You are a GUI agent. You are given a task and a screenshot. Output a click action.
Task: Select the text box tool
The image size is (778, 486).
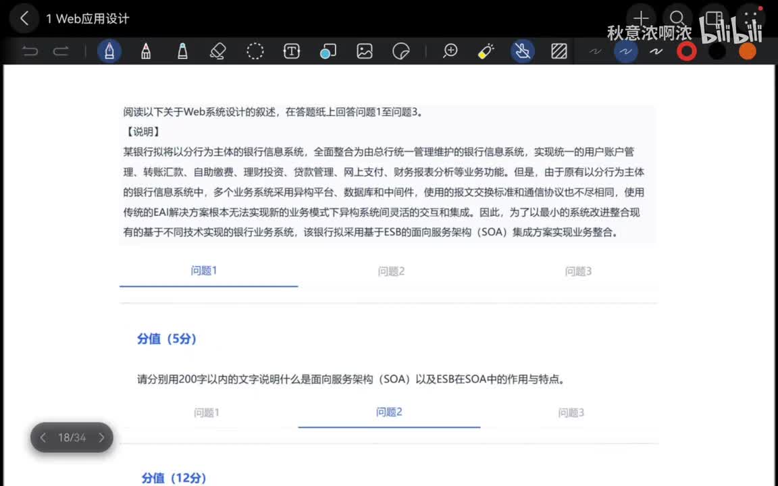pos(292,51)
